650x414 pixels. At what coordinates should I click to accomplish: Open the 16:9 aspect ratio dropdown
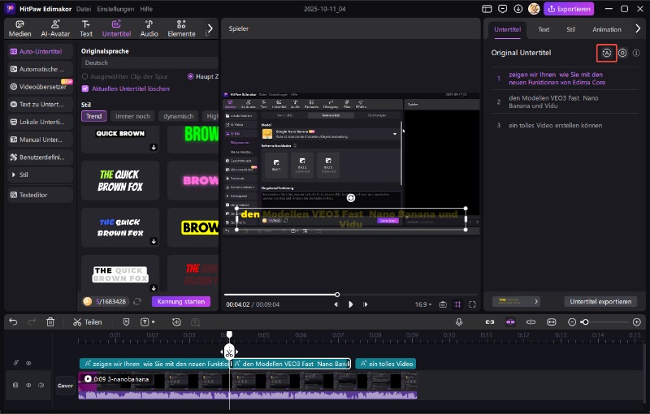[424, 304]
